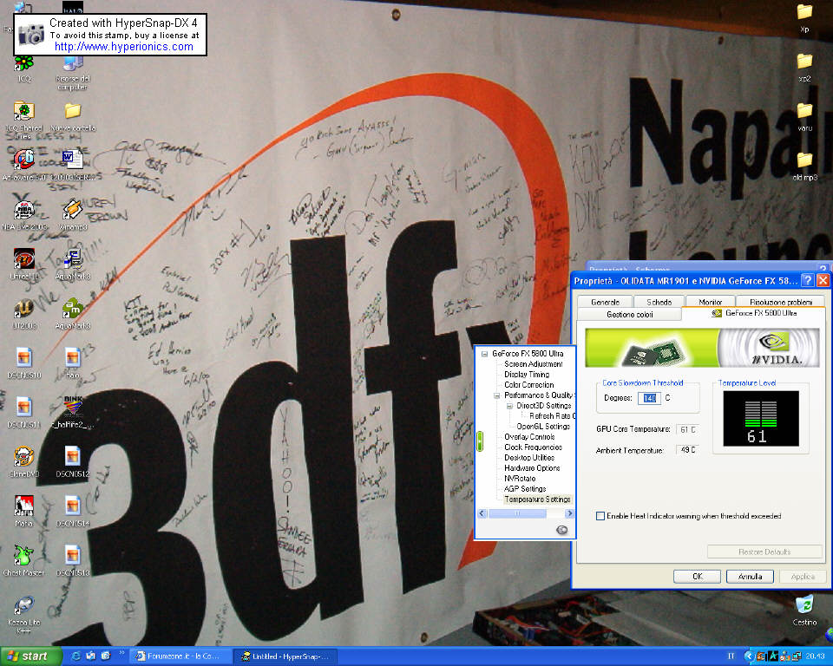
Task: Open the DSCN0511 image file
Action: pos(24,413)
